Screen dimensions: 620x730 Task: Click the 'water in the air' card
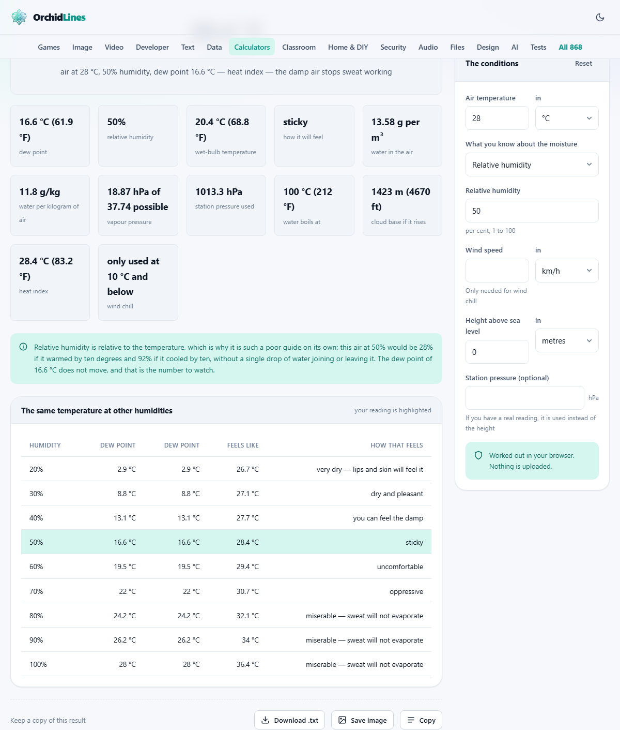402,136
